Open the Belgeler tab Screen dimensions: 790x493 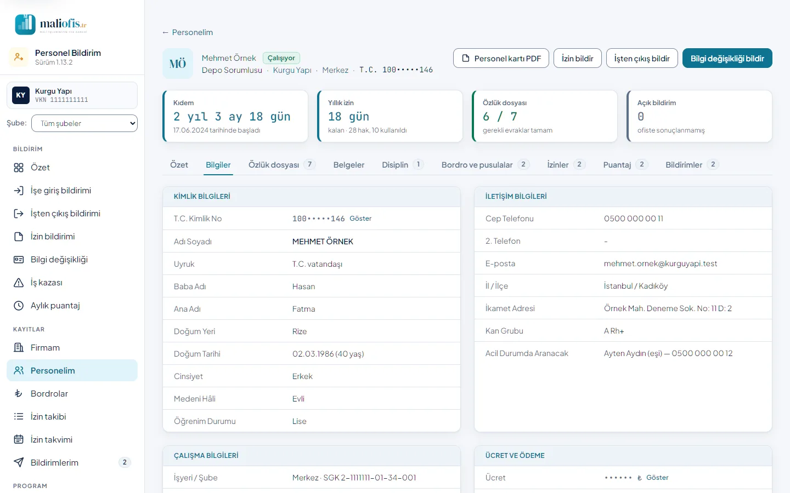pos(349,165)
